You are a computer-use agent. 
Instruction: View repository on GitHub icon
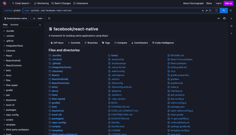(x=224, y=19)
